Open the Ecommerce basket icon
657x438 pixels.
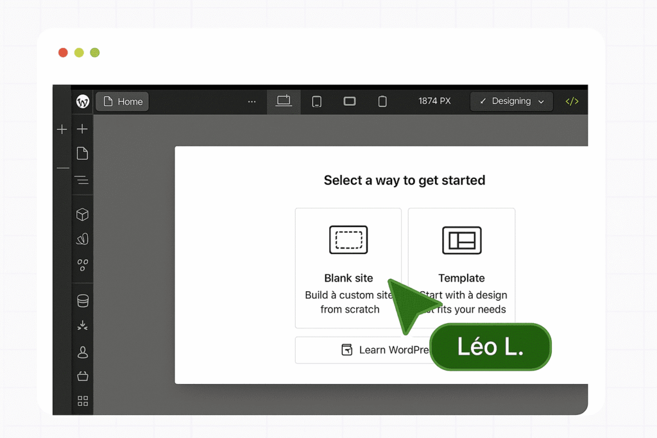coord(82,376)
